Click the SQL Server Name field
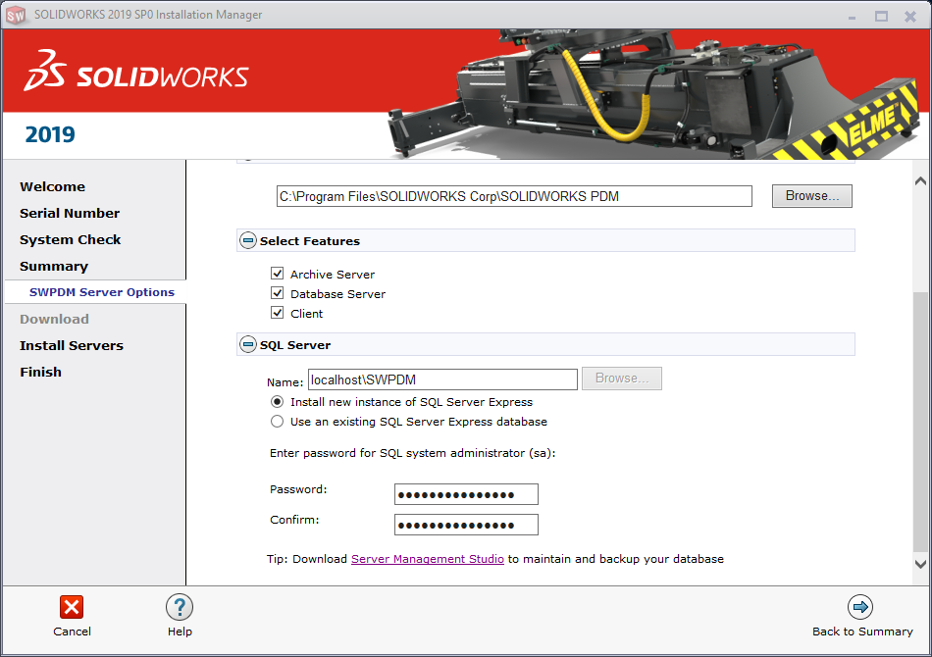The image size is (932, 657). (x=442, y=379)
